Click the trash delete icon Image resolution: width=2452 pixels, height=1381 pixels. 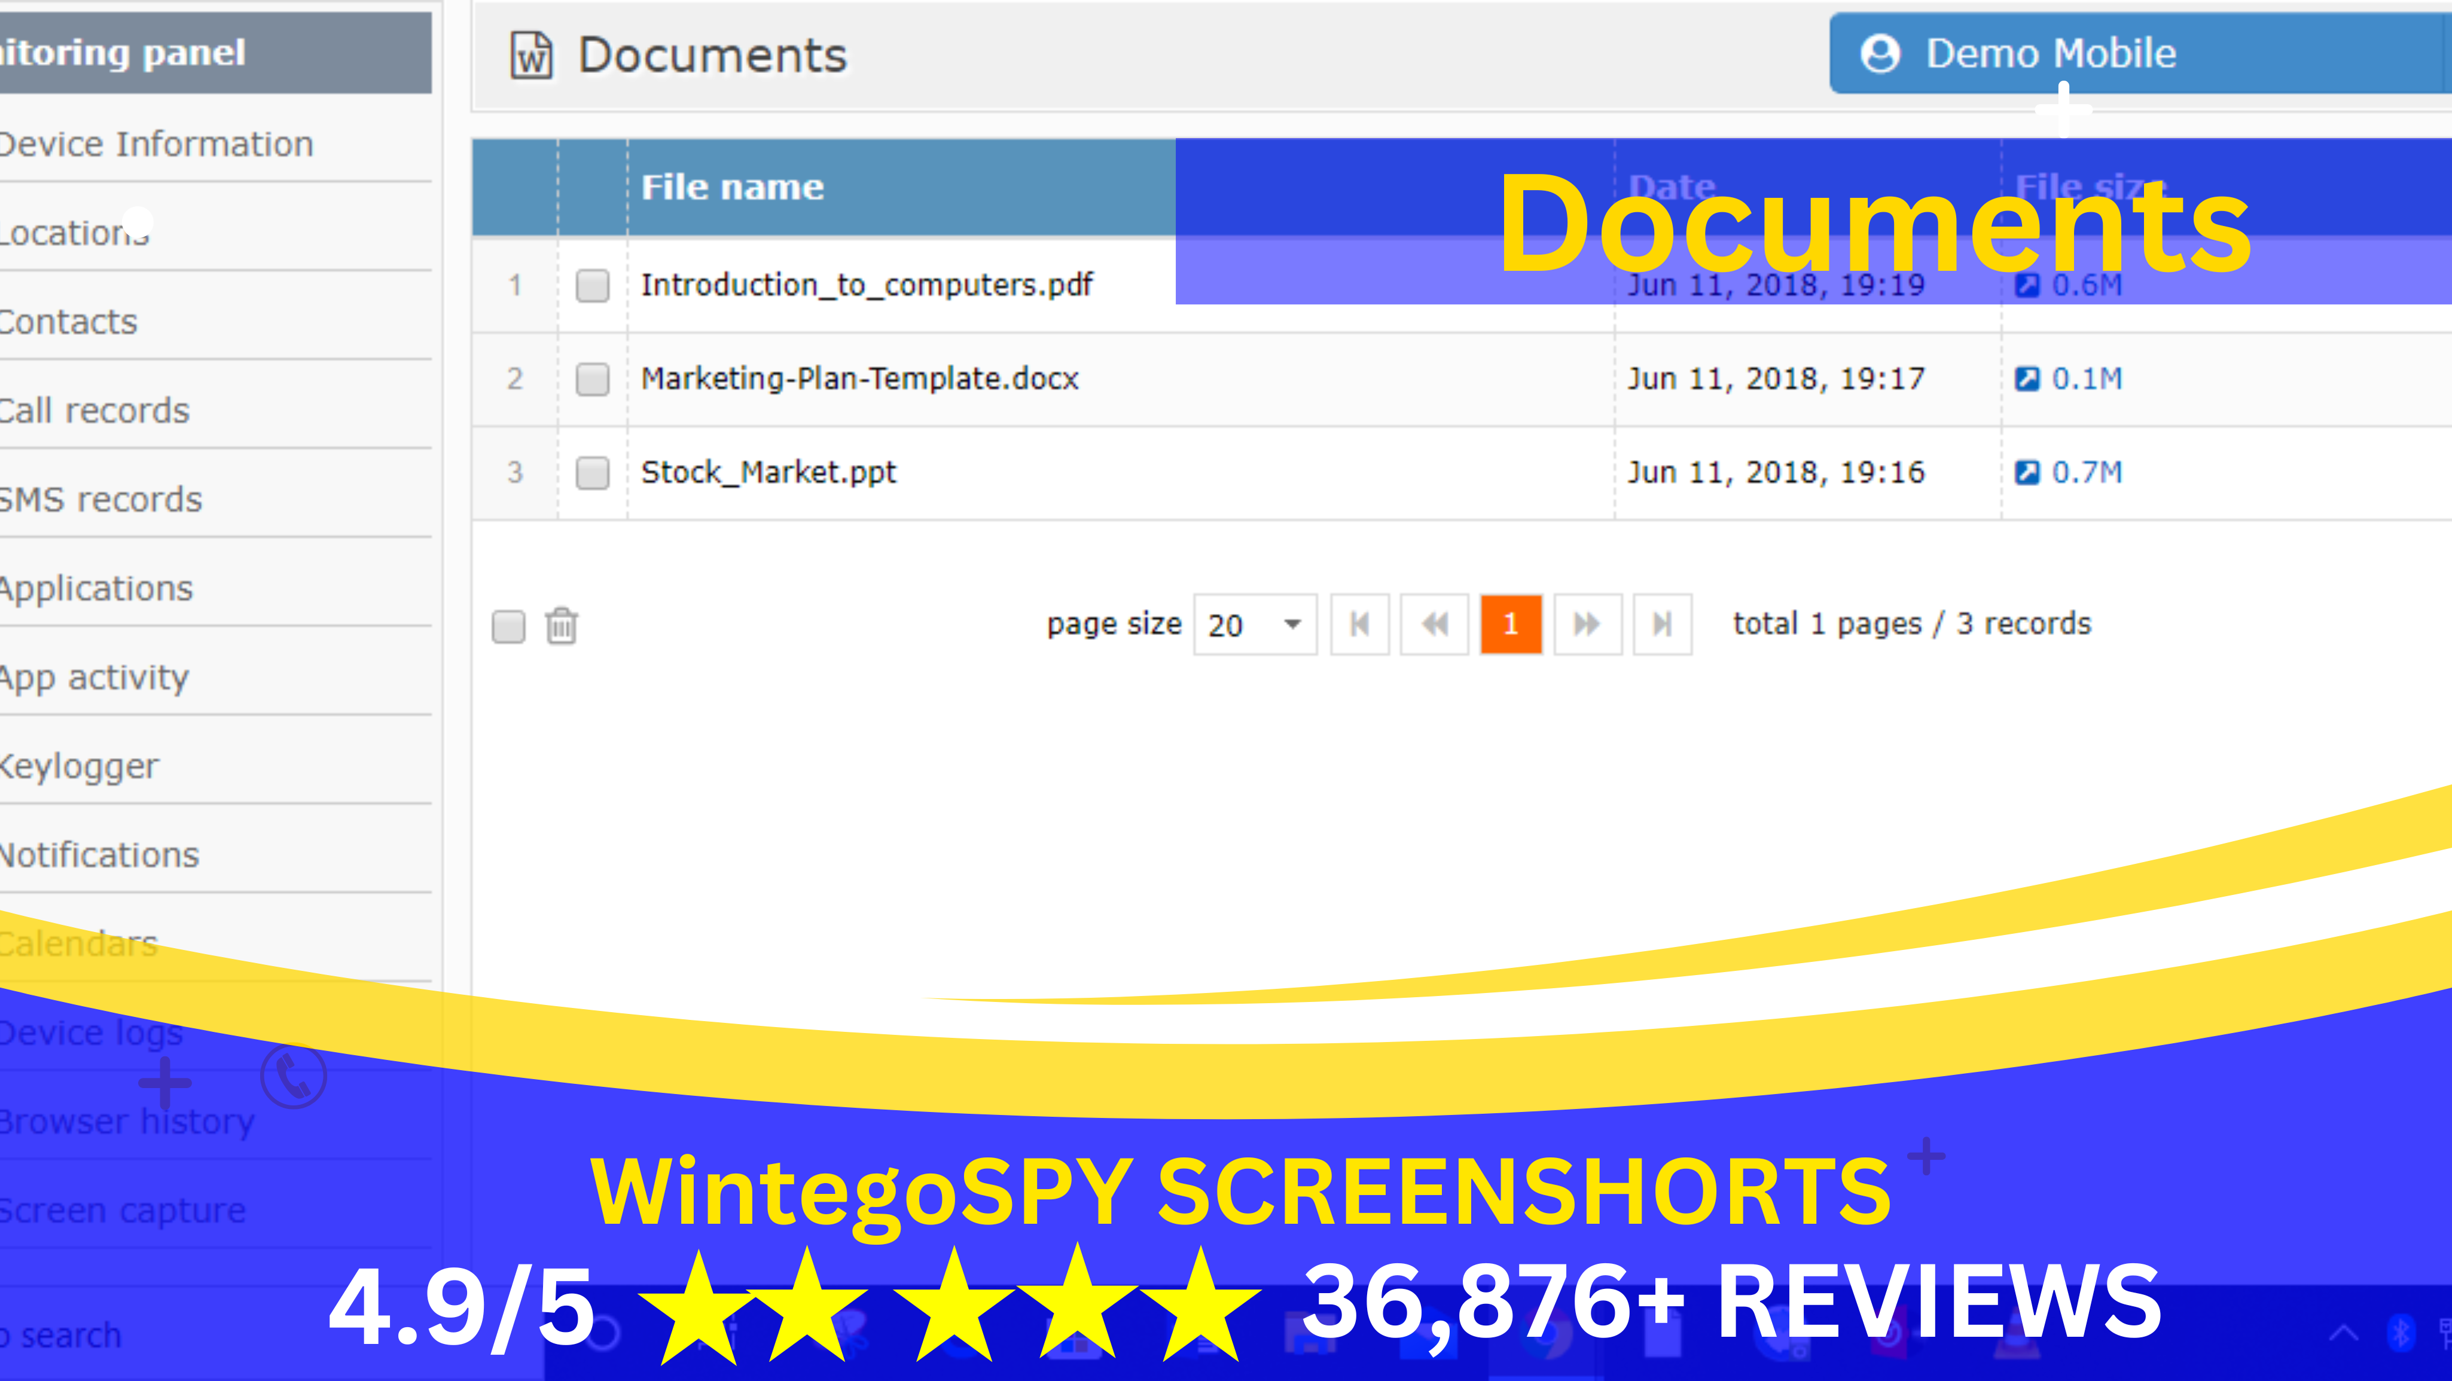(562, 625)
